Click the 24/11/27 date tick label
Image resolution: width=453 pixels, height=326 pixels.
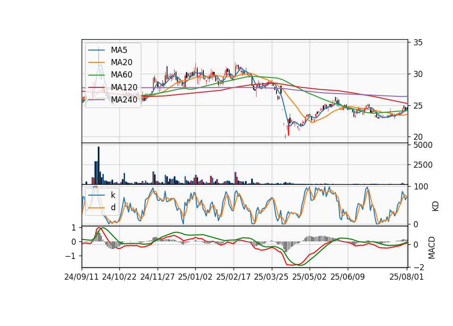pos(158,277)
